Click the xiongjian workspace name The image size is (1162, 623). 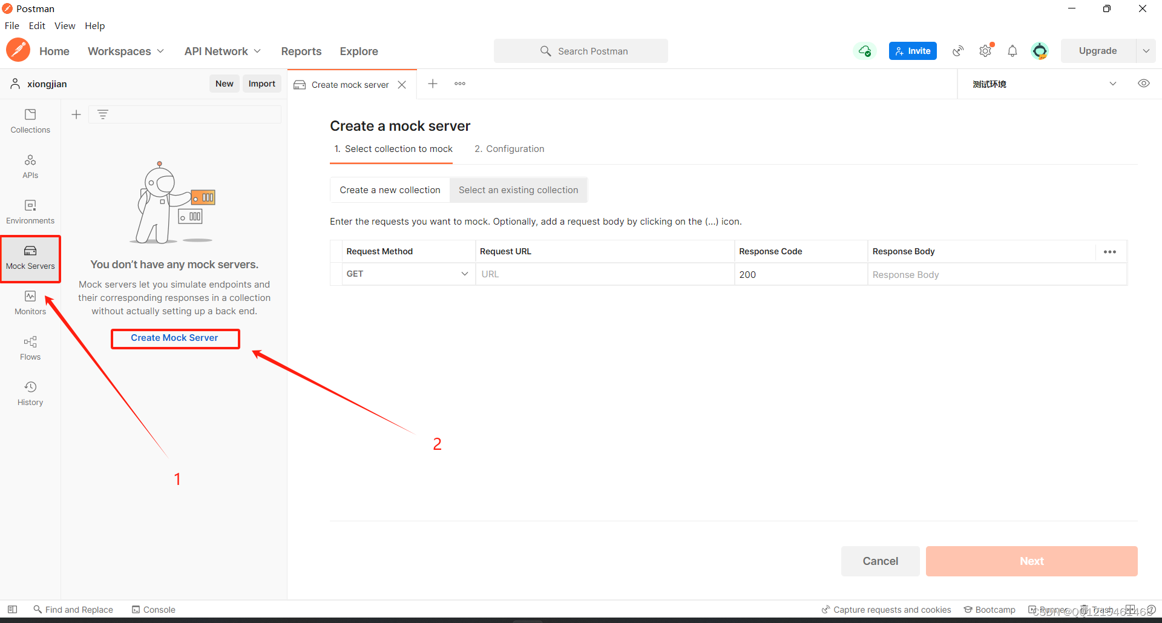click(47, 84)
